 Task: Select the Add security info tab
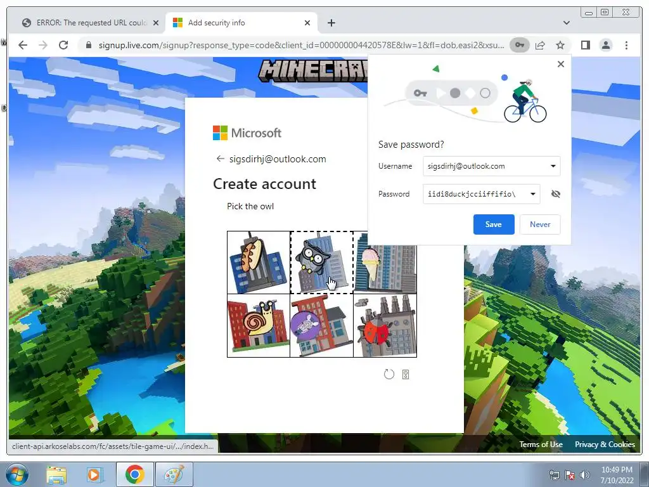tap(241, 23)
